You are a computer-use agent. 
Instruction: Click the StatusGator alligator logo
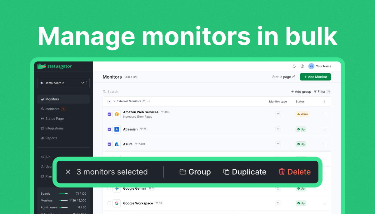pos(42,66)
